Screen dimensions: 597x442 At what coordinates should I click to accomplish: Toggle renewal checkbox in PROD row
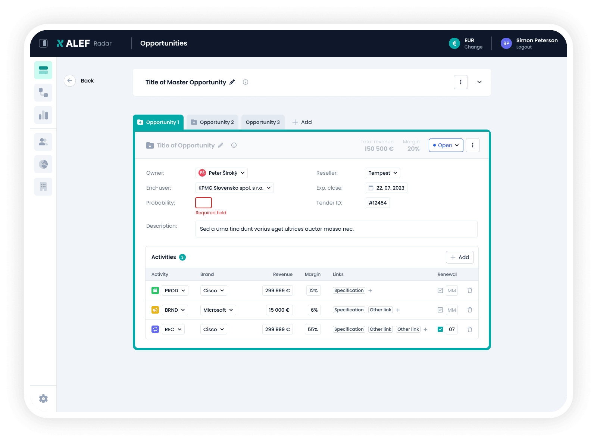[440, 290]
